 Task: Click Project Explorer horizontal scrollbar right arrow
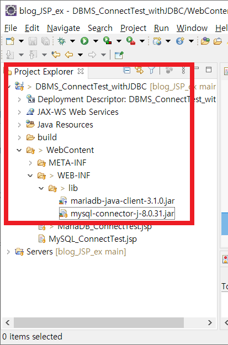[x=210, y=323]
